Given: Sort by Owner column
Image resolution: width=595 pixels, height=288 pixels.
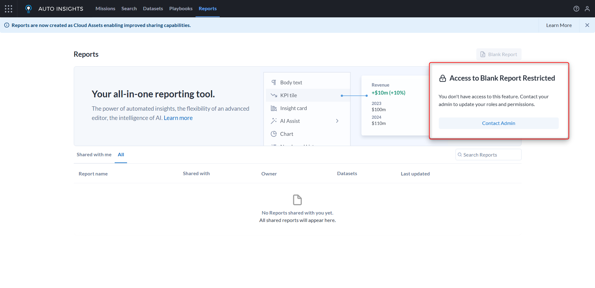Looking at the screenshot, I should (x=269, y=174).
